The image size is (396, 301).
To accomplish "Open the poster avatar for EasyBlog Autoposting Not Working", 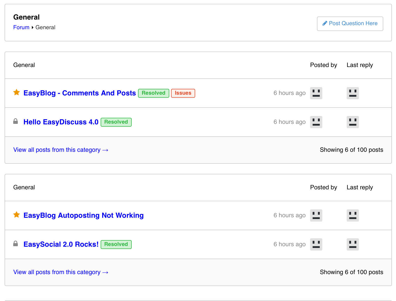I will (316, 215).
